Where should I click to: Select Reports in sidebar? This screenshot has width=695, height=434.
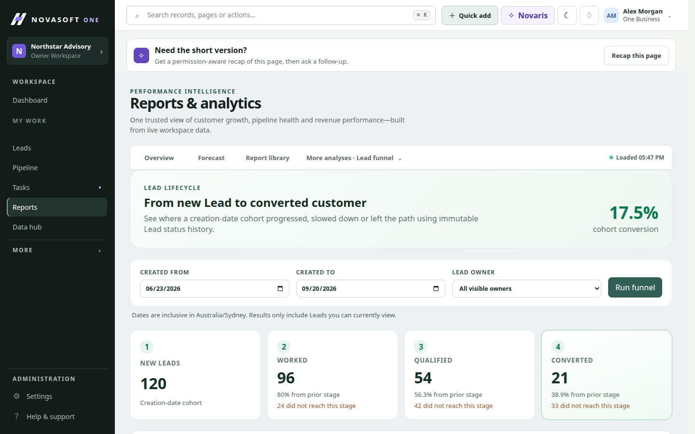tap(57, 207)
